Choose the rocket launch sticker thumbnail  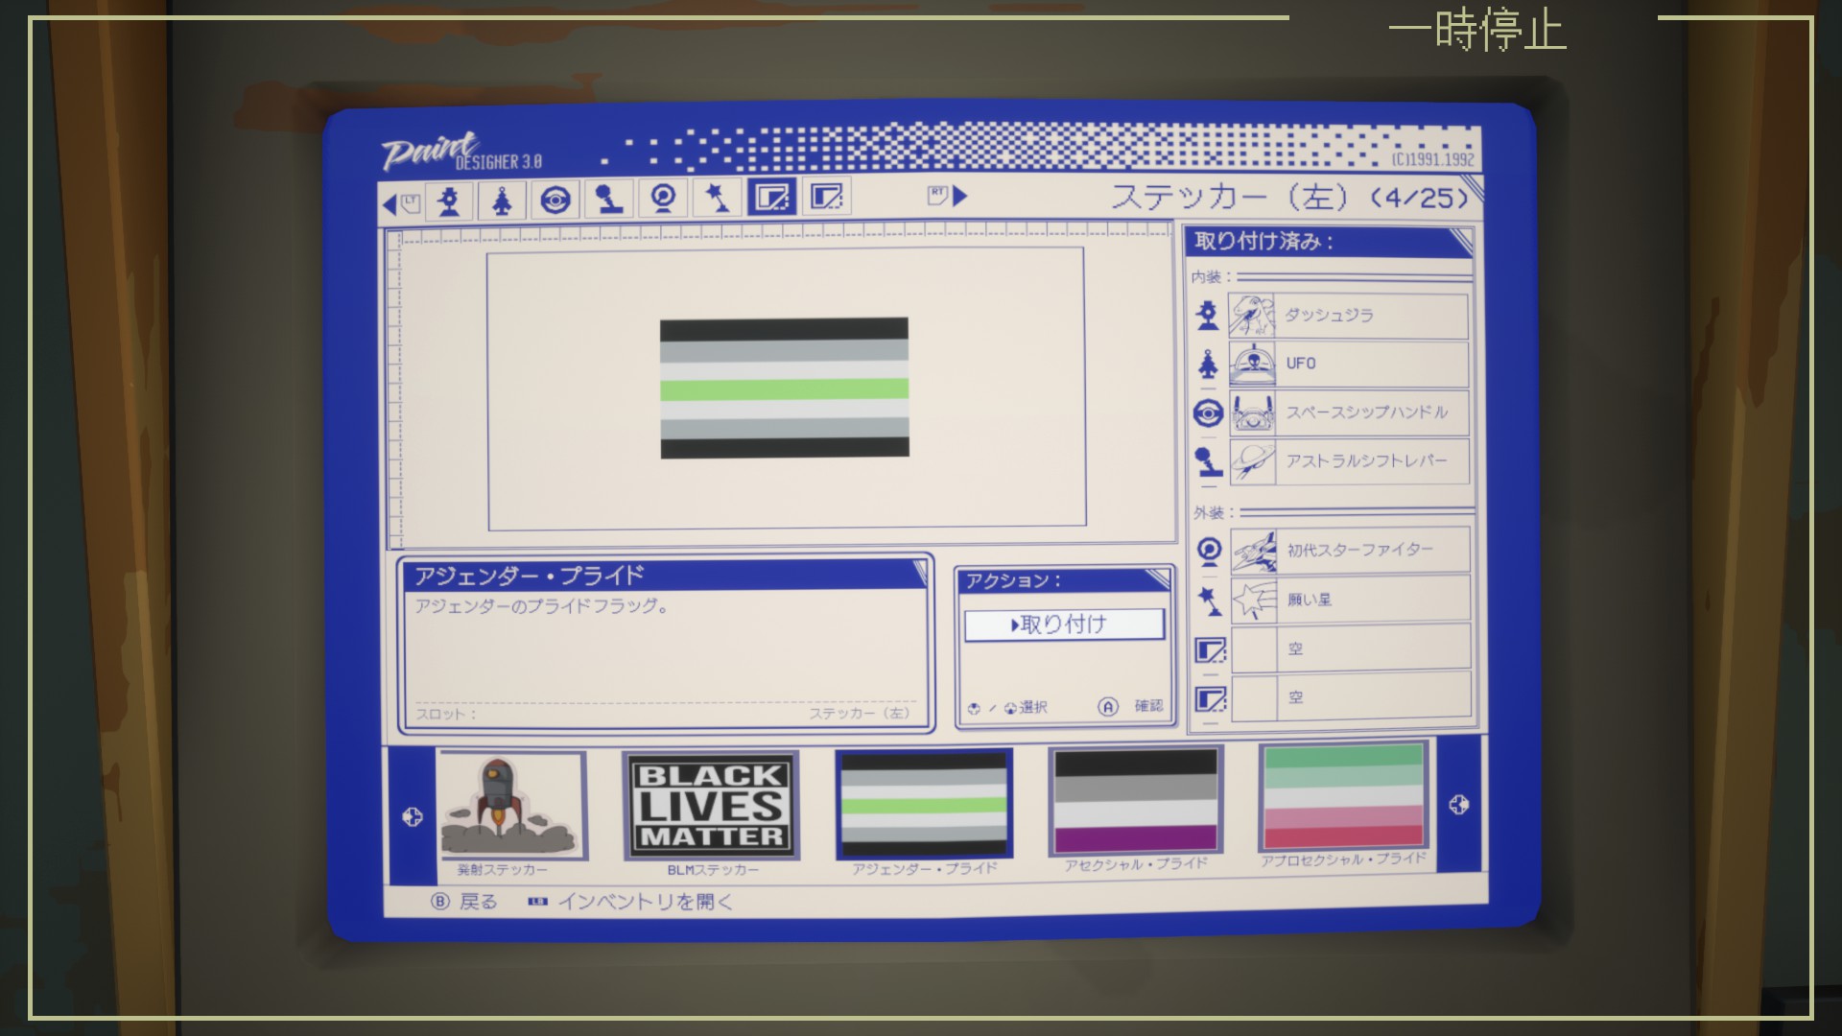click(x=511, y=805)
